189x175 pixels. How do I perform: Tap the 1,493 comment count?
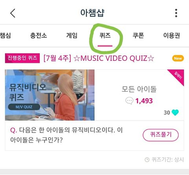144,101
